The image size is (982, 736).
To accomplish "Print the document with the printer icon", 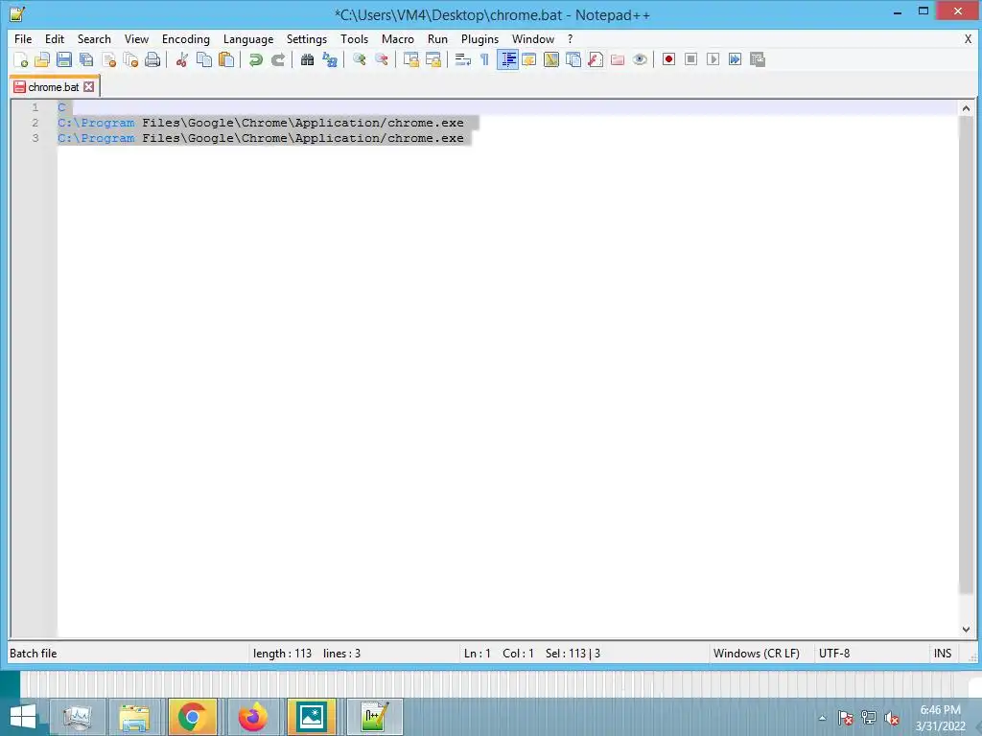I will click(x=152, y=59).
